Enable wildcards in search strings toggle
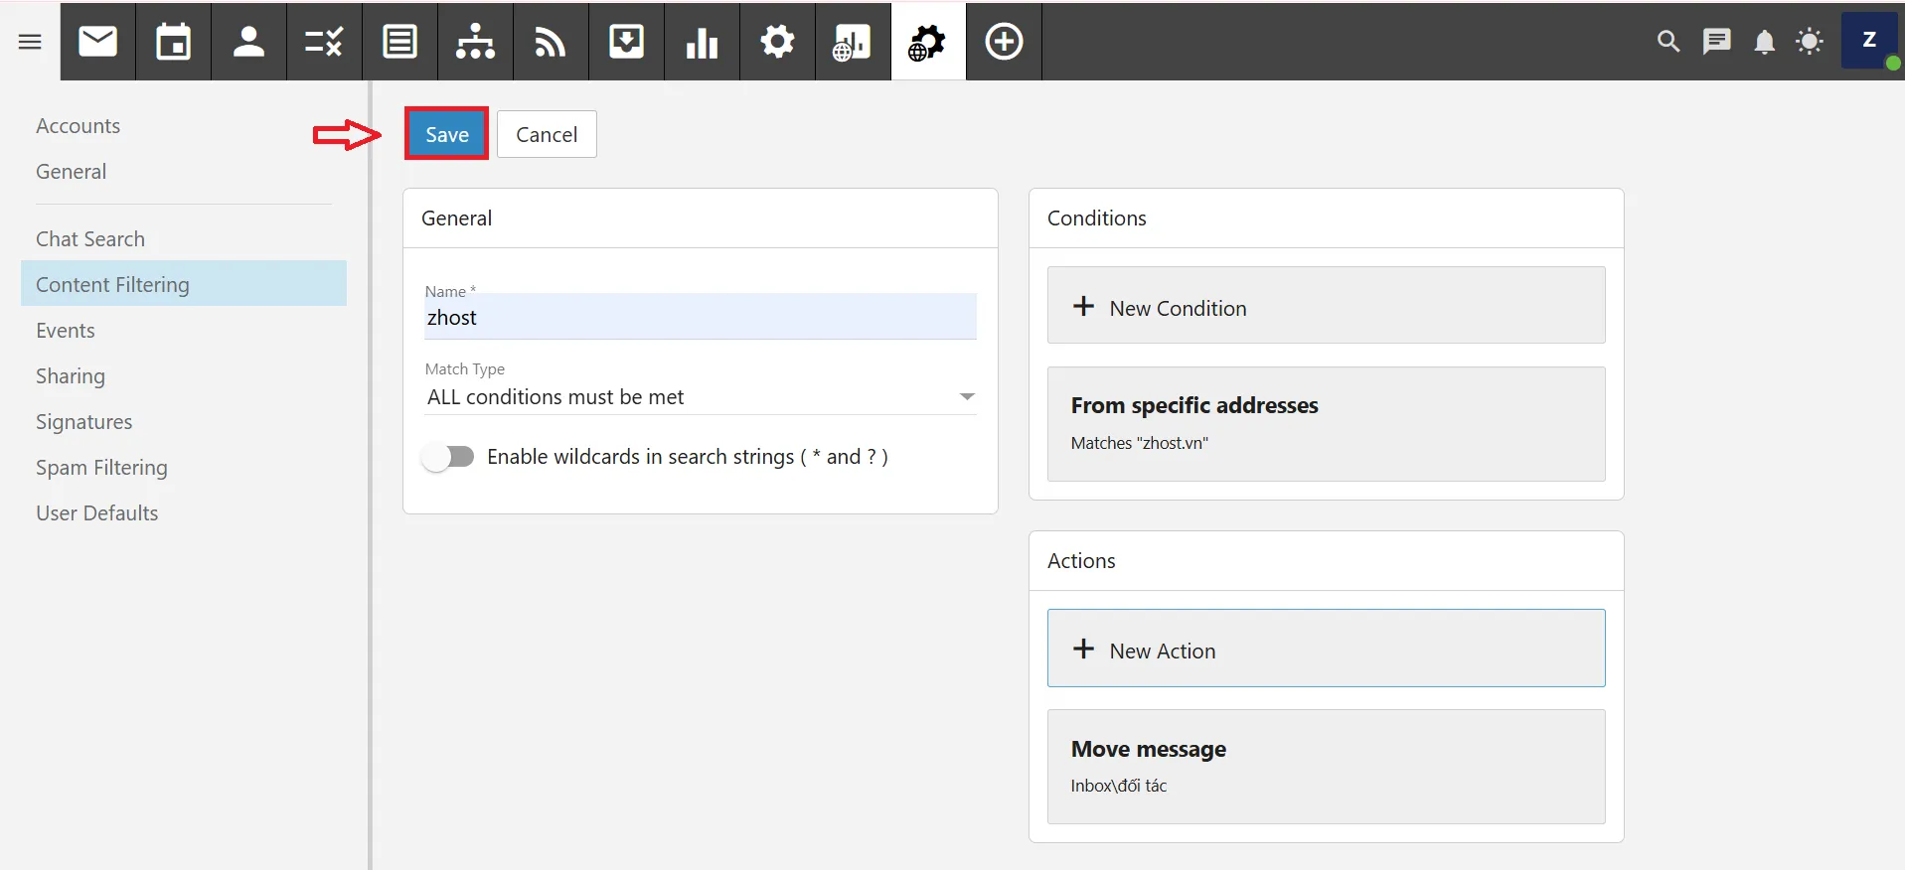 tap(448, 457)
